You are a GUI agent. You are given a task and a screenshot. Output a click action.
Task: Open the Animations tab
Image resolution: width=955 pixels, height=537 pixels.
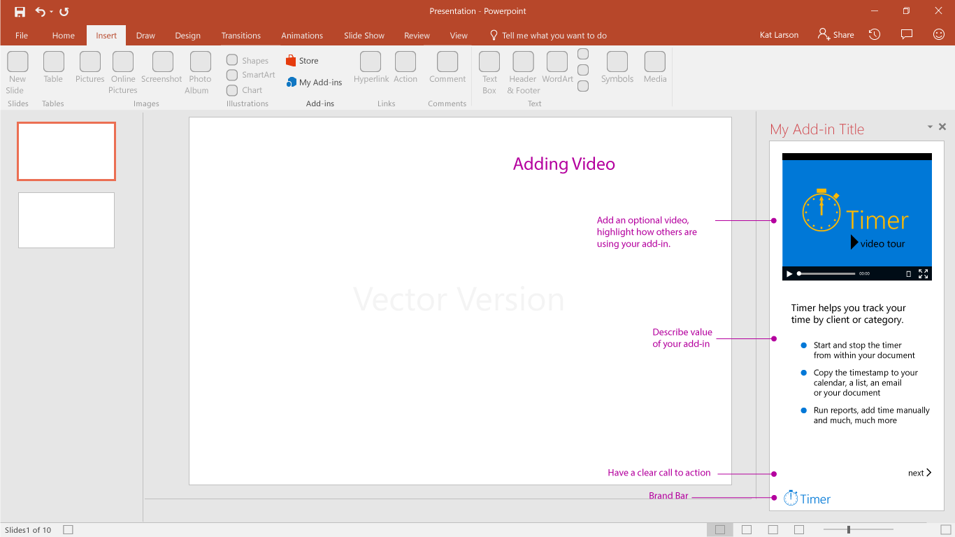302,36
